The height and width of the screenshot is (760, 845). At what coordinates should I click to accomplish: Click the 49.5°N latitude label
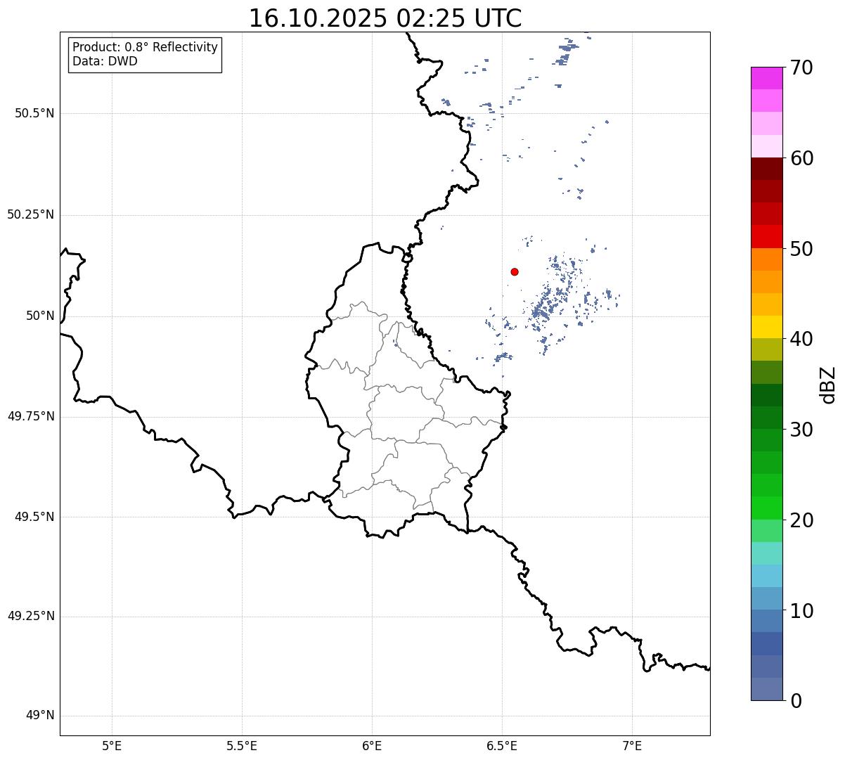tap(34, 517)
